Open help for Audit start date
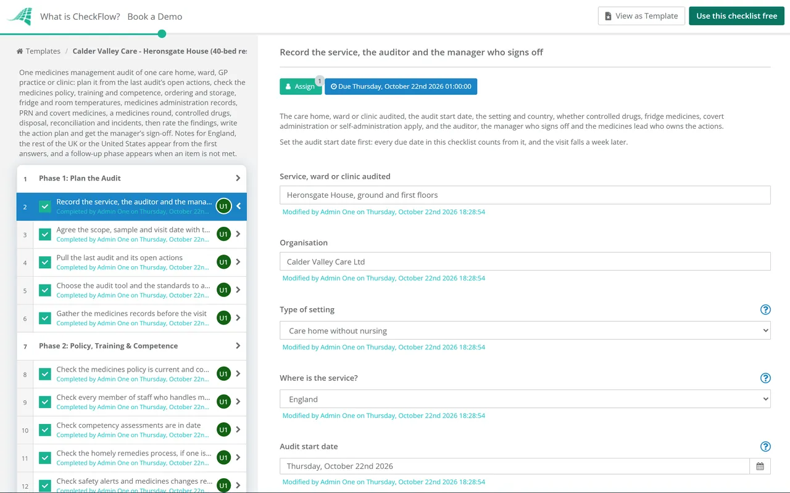Viewport: 790px width, 493px height. pos(765,446)
